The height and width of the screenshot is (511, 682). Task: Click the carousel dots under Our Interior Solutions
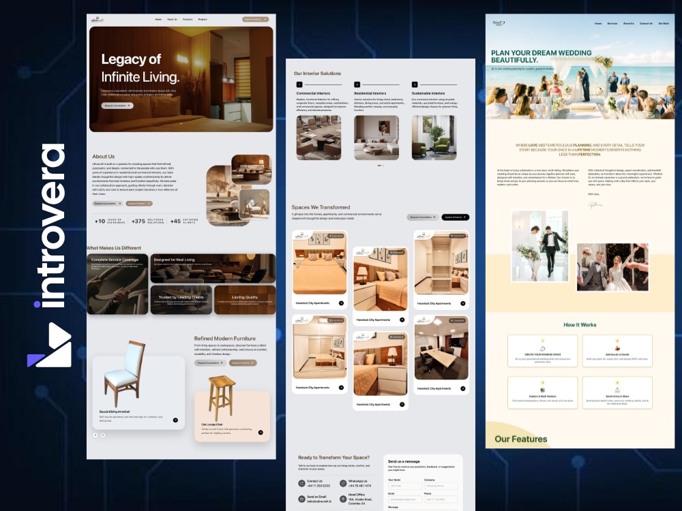[381, 166]
